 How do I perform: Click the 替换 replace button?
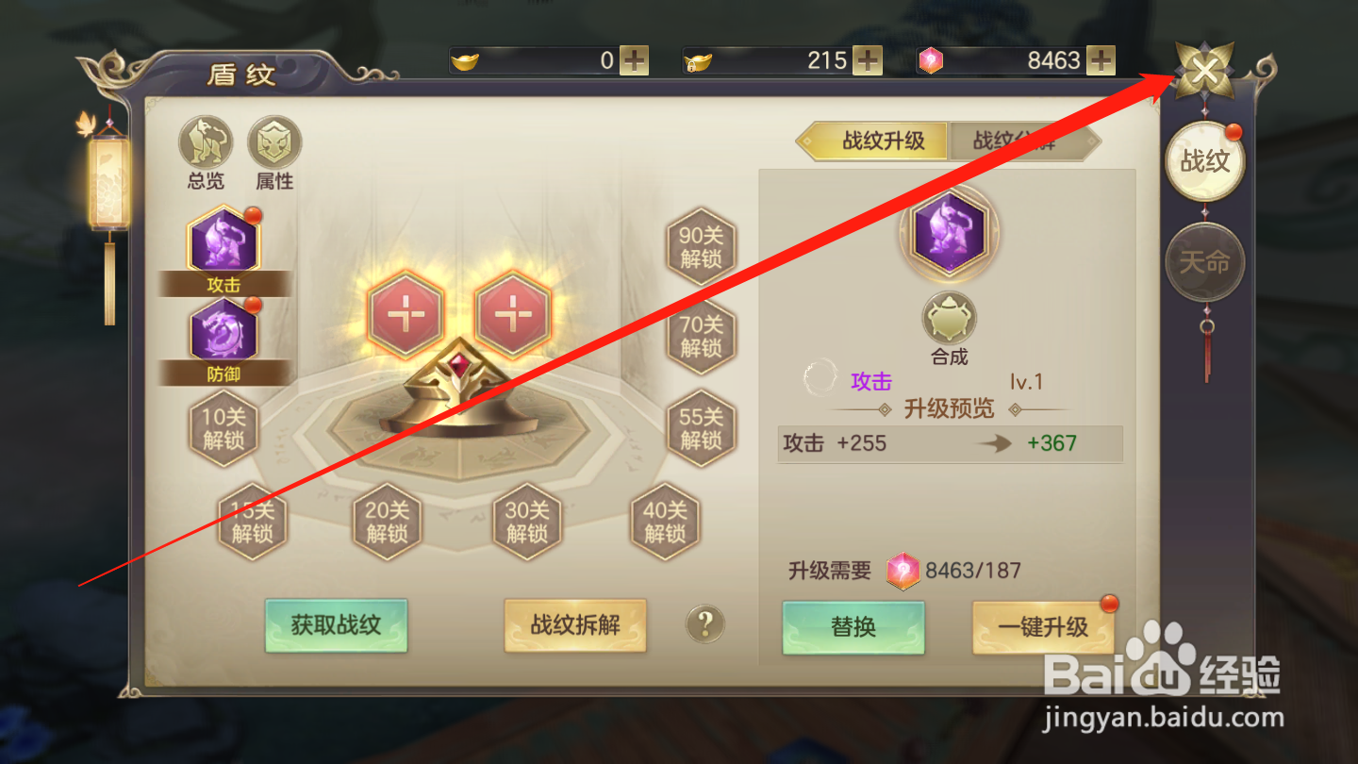(x=853, y=627)
